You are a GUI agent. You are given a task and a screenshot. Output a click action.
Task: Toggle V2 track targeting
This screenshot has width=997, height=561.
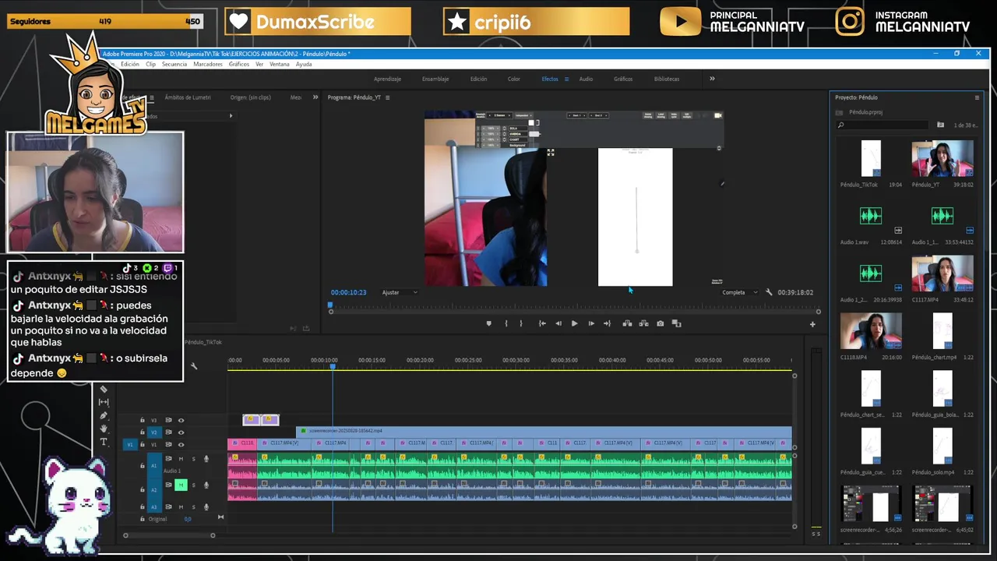click(153, 432)
